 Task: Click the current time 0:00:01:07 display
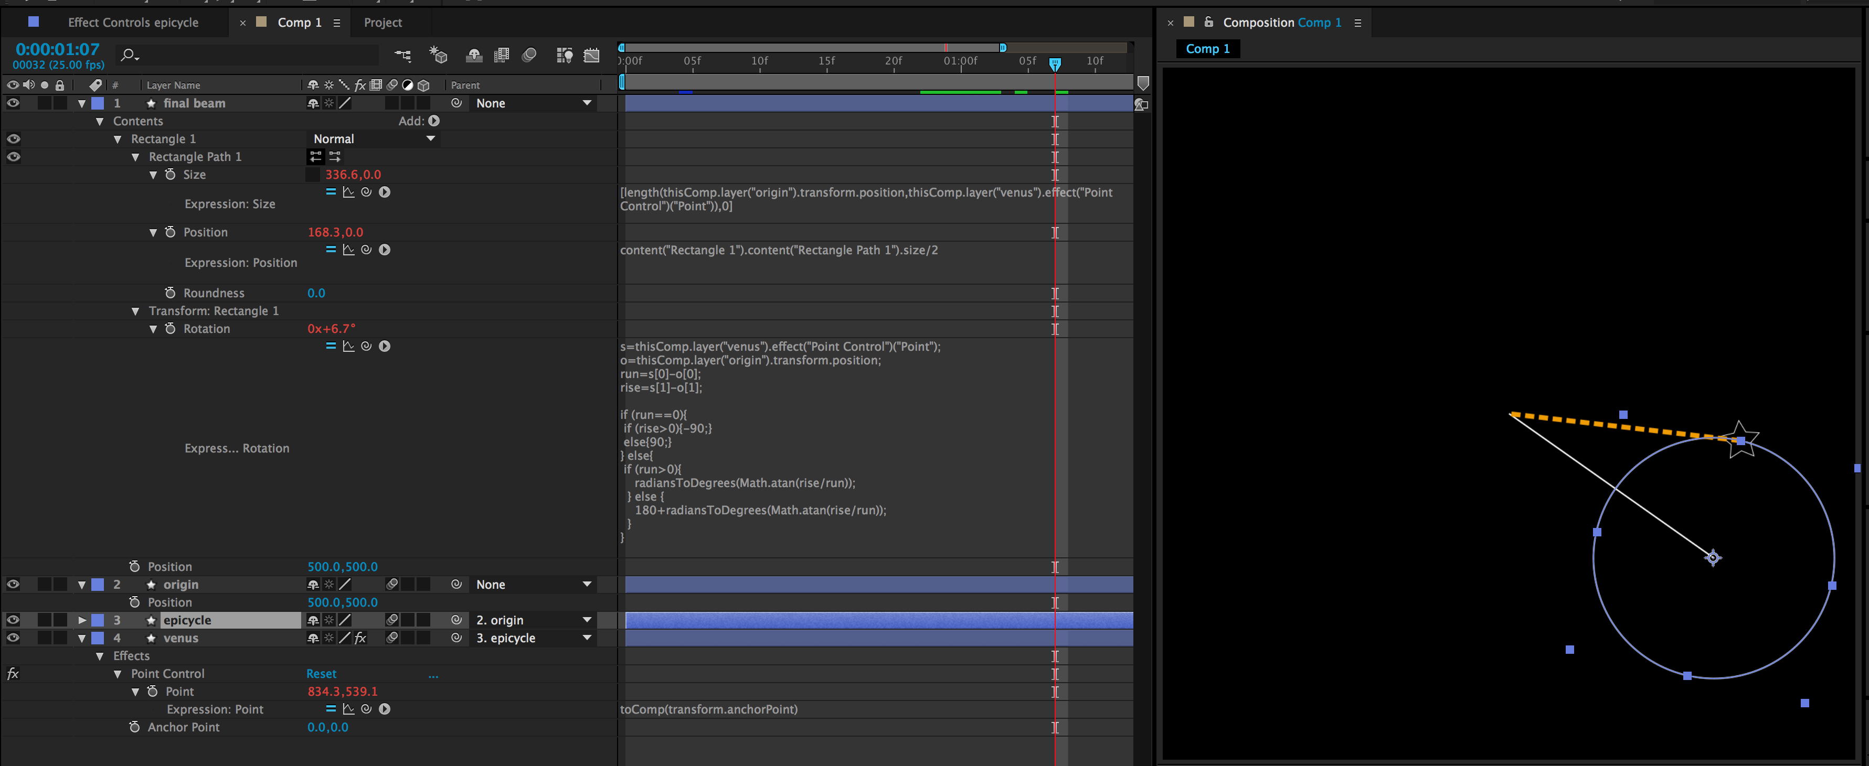click(57, 49)
